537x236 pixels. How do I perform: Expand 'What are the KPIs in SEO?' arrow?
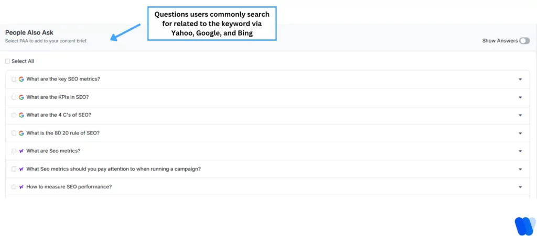[520, 97]
